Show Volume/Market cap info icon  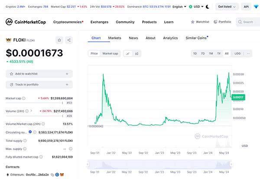pos(43,124)
